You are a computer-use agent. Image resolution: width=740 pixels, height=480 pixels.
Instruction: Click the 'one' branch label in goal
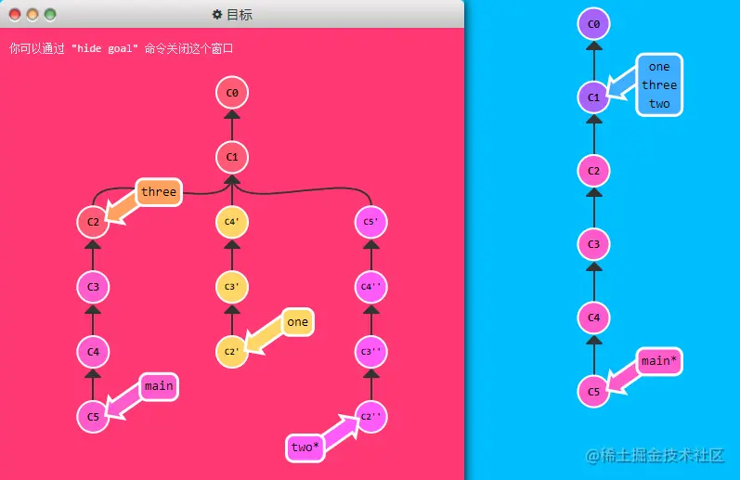pos(298,322)
